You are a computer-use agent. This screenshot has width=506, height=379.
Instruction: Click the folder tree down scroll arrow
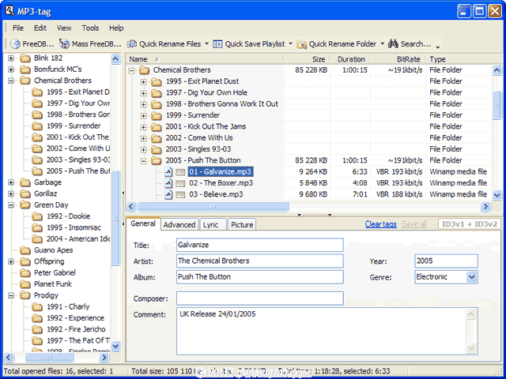pyautogui.click(x=115, y=346)
